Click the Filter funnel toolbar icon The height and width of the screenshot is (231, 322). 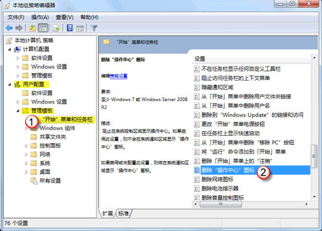[x=94, y=28]
